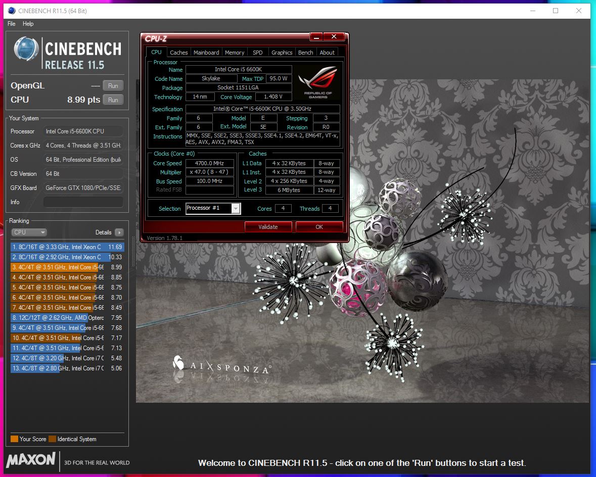The image size is (596, 477).
Task: Click the Republic of Gamers logo
Action: click(318, 82)
